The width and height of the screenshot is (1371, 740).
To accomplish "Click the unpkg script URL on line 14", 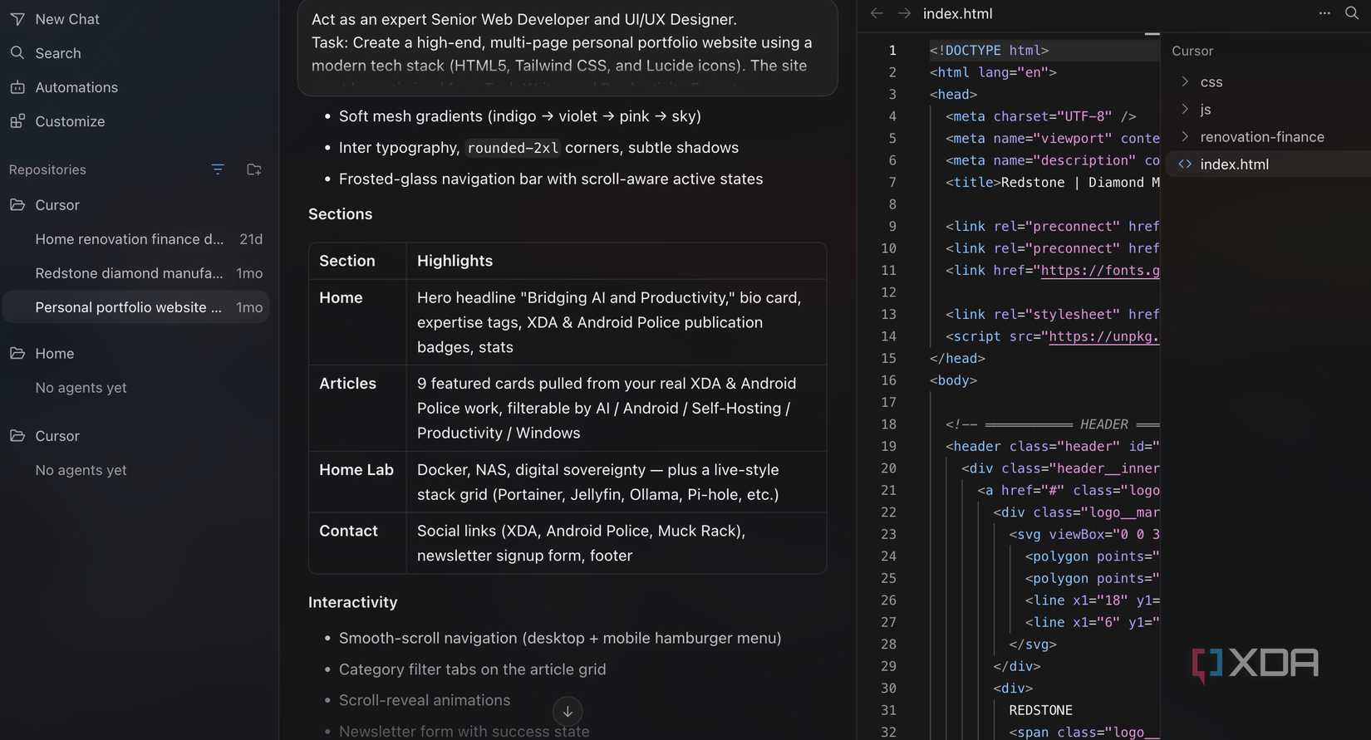I will tap(1104, 336).
